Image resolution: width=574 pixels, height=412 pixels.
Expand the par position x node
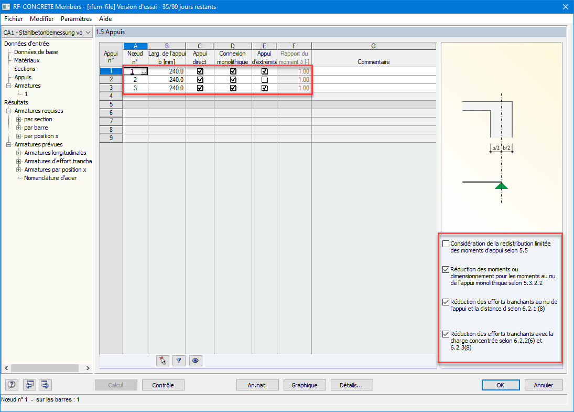coord(19,136)
